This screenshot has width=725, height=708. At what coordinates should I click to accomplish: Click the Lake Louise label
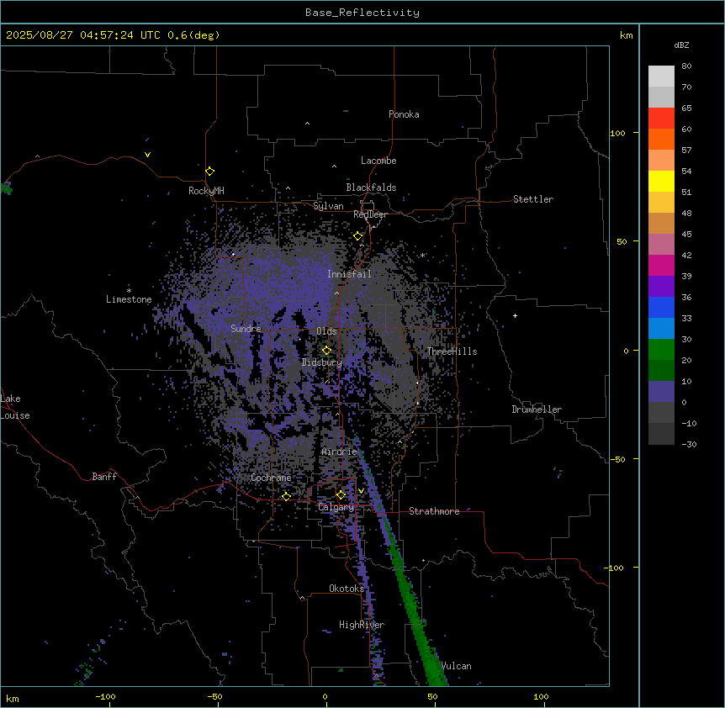tap(15, 407)
